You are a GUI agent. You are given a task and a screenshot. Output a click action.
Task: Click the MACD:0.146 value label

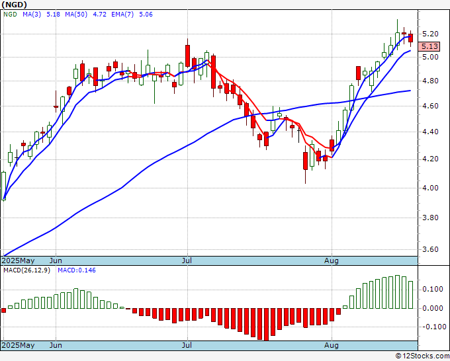pos(77,270)
